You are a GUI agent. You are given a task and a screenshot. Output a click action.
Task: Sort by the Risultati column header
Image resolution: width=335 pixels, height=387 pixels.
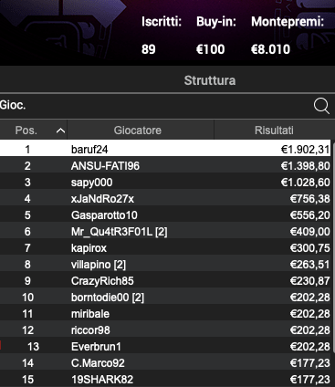[x=274, y=131]
